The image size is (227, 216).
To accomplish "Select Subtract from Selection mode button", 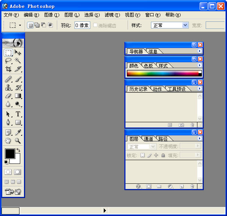I will tap(44, 25).
